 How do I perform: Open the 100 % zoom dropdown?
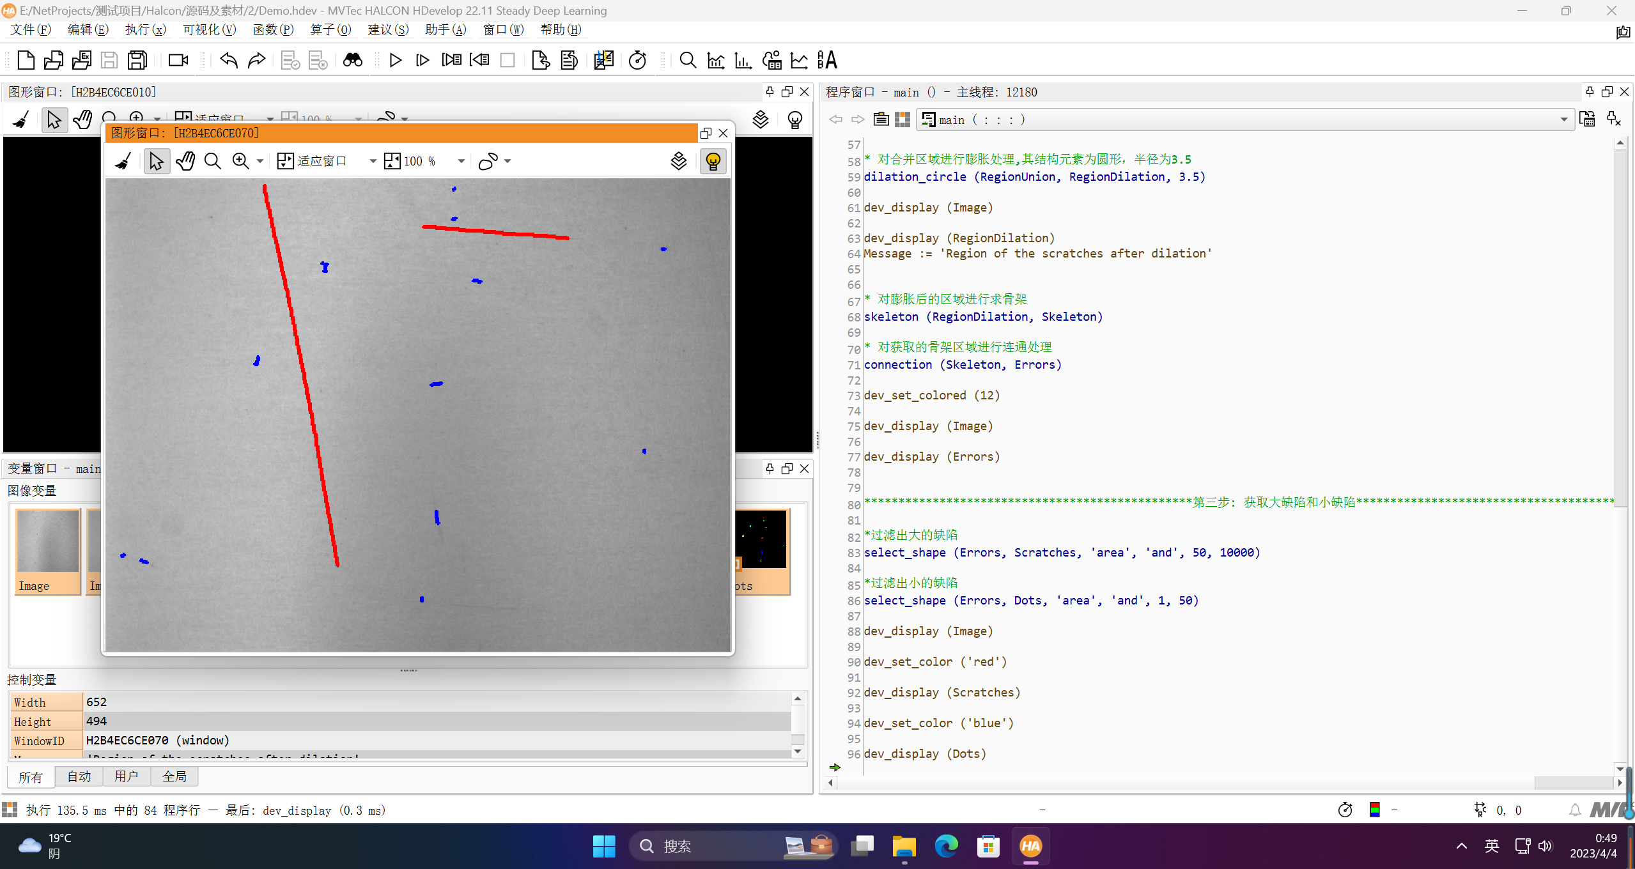pos(461,161)
